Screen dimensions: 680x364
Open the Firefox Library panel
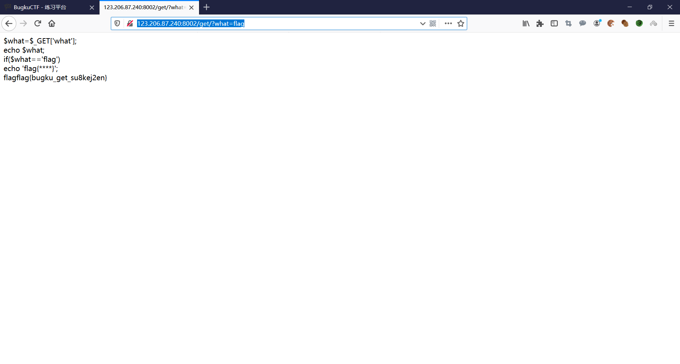pos(526,23)
